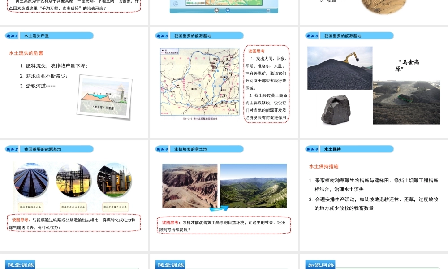Select the circular power pylon sunset photo
The image size is (448, 269).
(73, 181)
